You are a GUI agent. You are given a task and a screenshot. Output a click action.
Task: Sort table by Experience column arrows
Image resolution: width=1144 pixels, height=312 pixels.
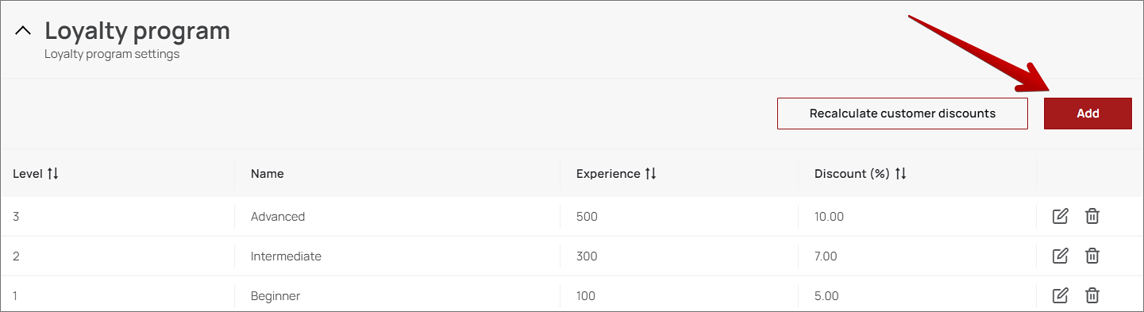click(x=650, y=173)
